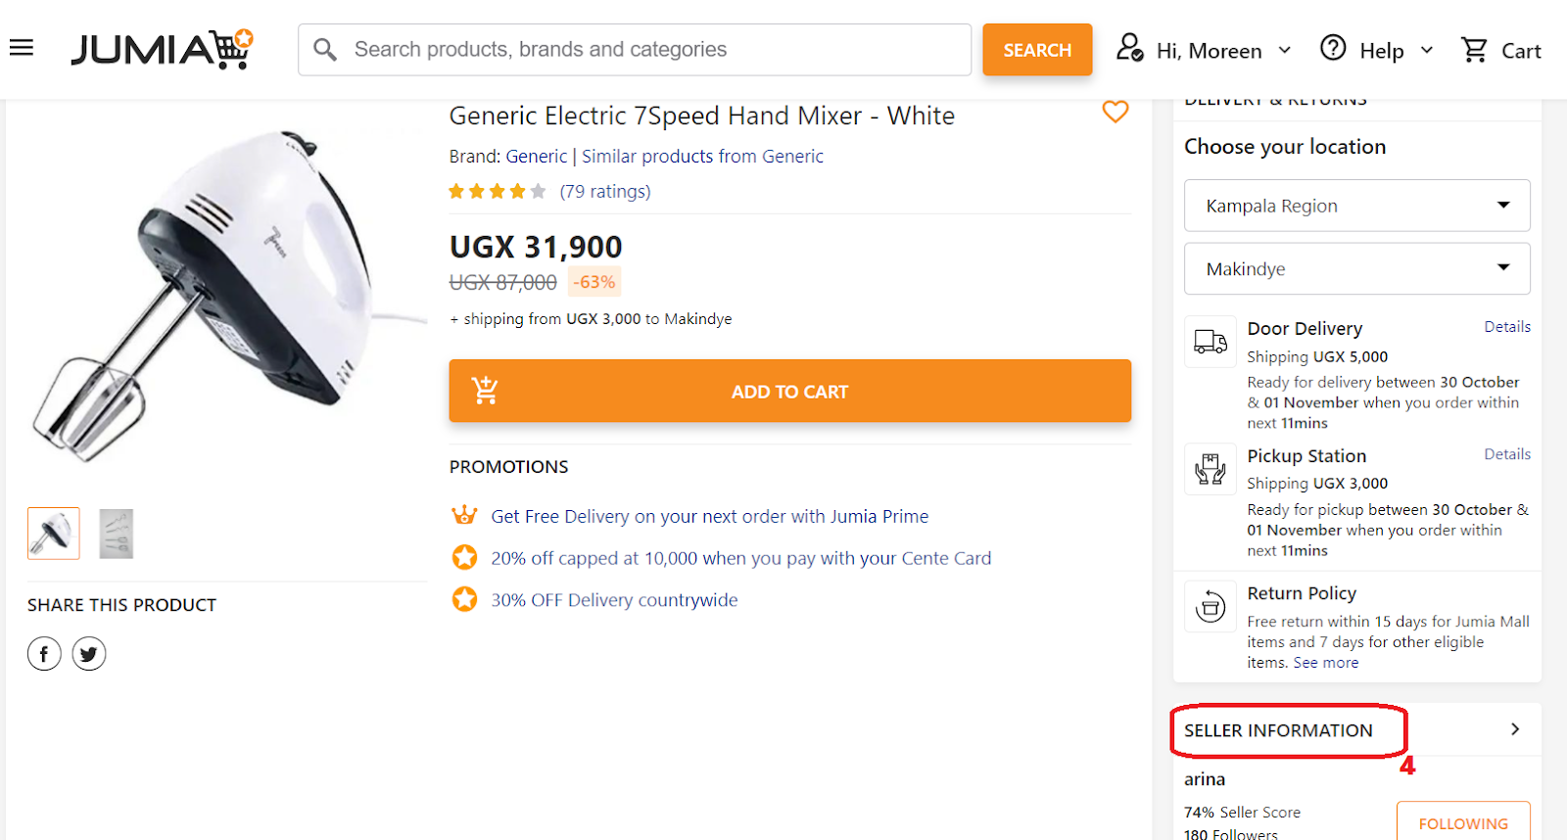1567x840 pixels.
Task: Share product on Twitter
Action: [x=89, y=654]
